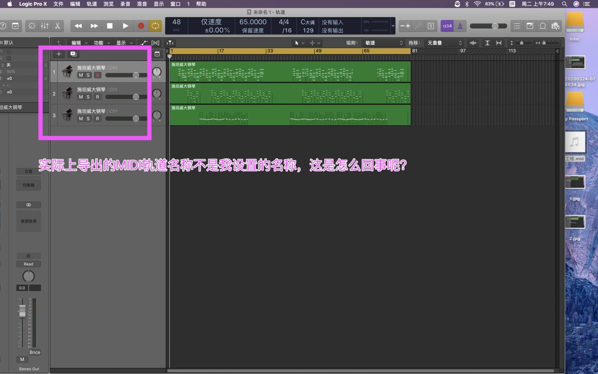Image resolution: width=598 pixels, height=374 pixels.
Task: Click the 均衡器 EQ button
Action: pyautogui.click(x=28, y=185)
